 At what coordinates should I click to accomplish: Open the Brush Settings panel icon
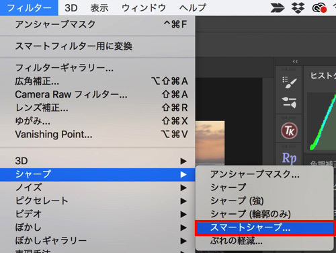[x=289, y=82]
